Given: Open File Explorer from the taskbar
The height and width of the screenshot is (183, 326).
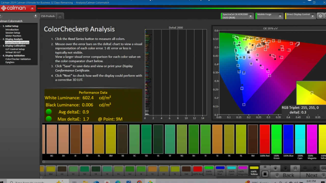Looking at the screenshot, I should pyautogui.click(x=85, y=182).
